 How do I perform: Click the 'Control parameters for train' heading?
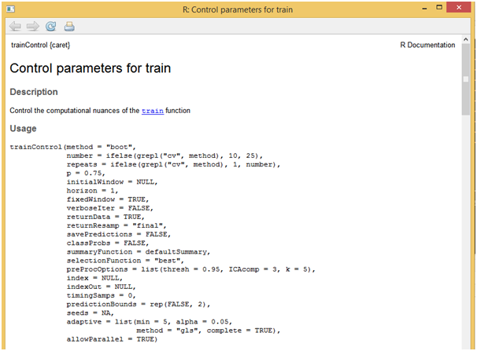(x=90, y=68)
